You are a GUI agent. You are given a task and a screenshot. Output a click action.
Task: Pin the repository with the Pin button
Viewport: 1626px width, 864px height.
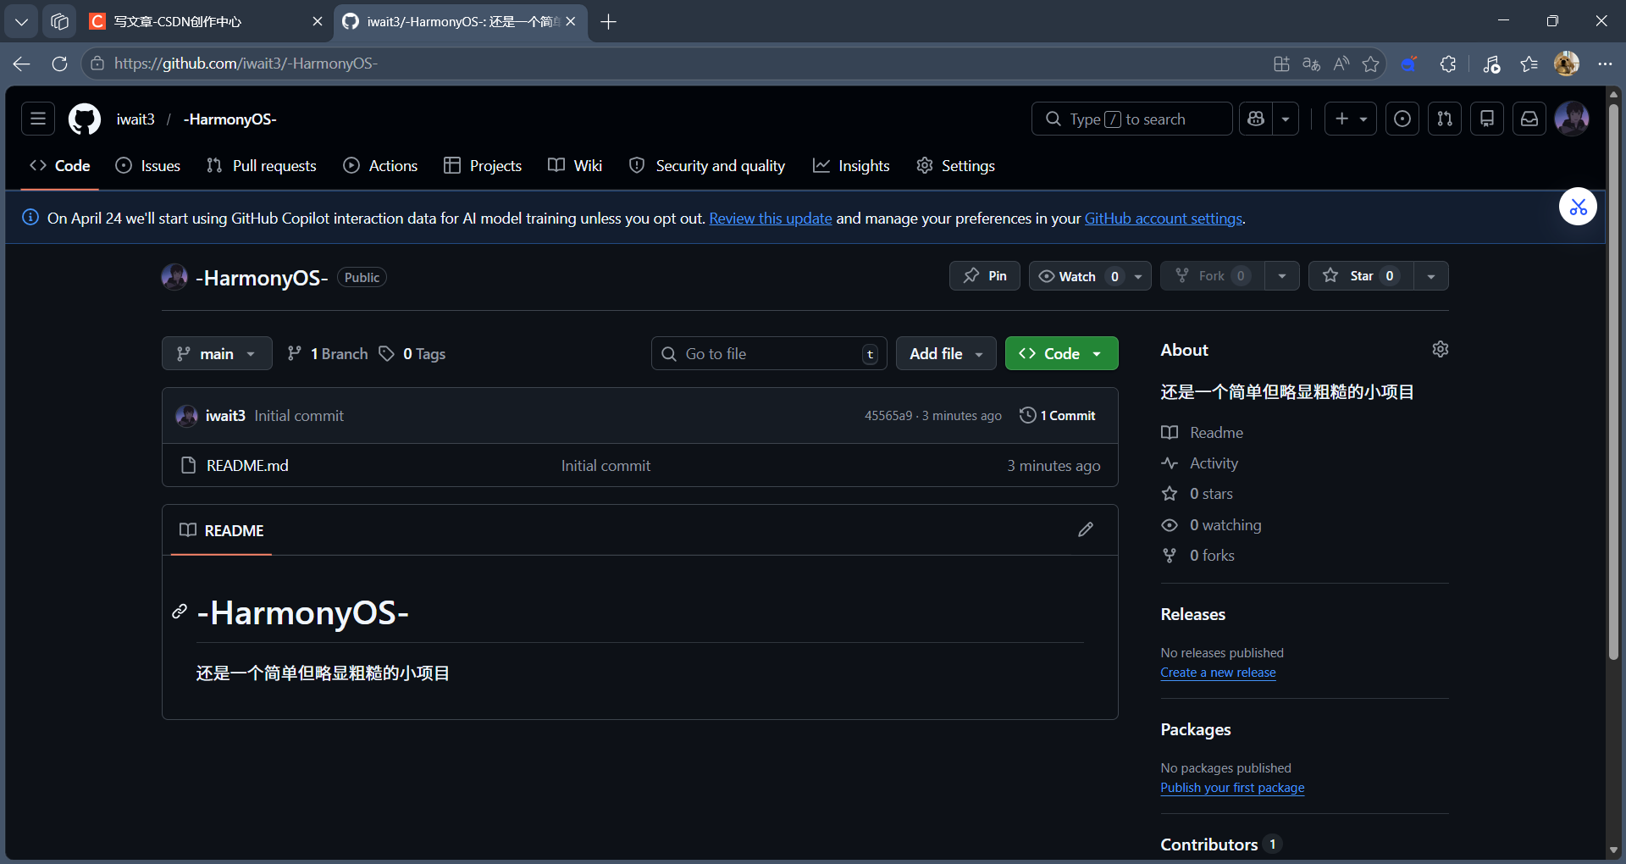[x=985, y=276]
